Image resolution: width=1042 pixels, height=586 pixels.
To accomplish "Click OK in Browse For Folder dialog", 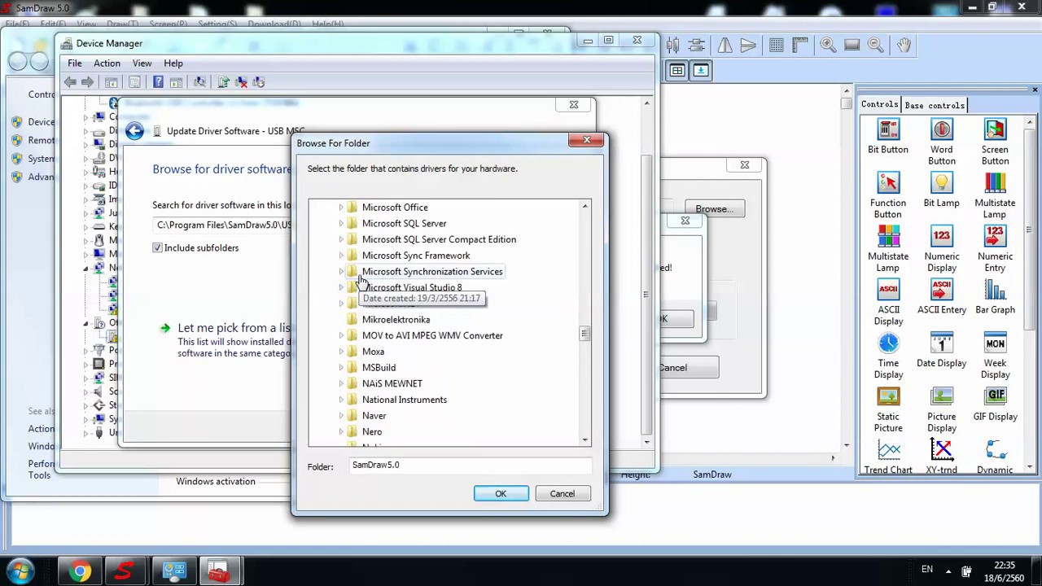I will tap(501, 494).
